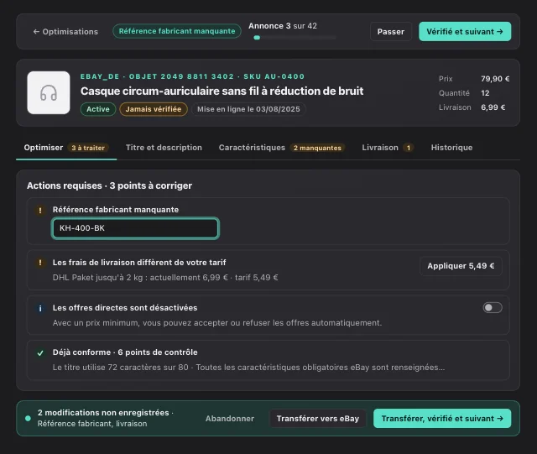The image size is (537, 454).
Task: Click the price value 79,90 €
Action: tap(495, 79)
